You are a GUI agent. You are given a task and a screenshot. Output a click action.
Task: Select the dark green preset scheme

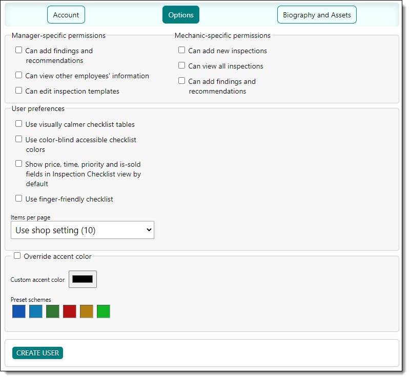53,311
